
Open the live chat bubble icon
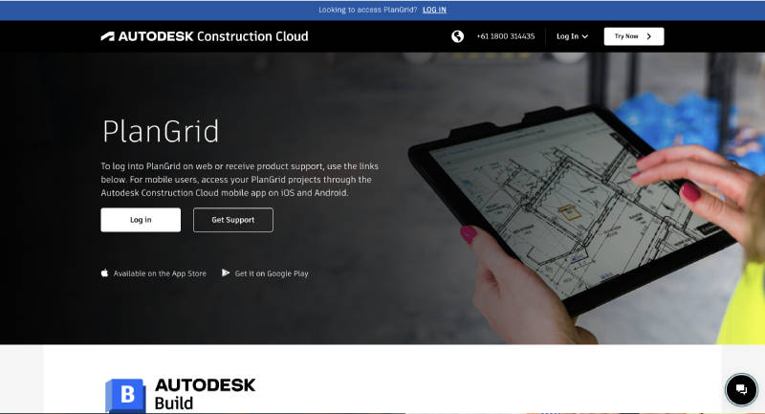pos(740,389)
